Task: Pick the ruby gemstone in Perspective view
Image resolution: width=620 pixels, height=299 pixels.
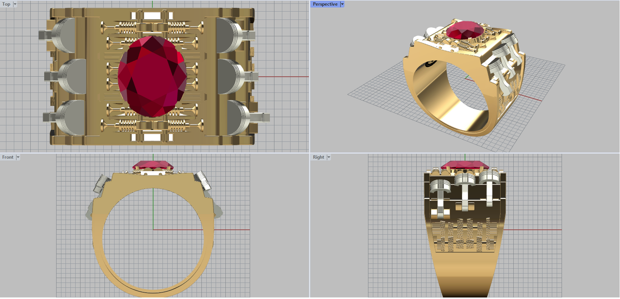Action: tap(465, 30)
